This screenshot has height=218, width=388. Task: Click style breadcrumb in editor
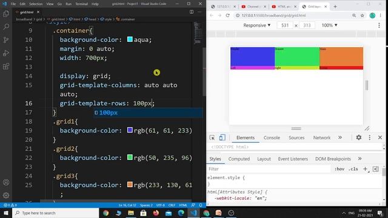click(106, 19)
